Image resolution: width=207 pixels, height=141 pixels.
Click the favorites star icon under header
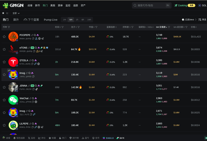(3, 13)
